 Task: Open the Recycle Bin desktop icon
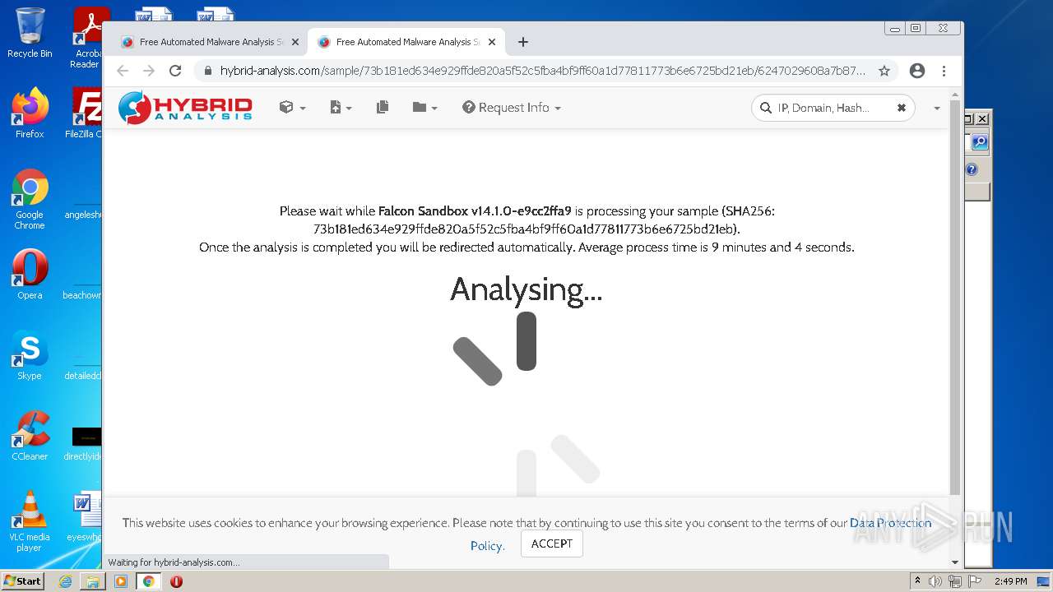(x=30, y=33)
